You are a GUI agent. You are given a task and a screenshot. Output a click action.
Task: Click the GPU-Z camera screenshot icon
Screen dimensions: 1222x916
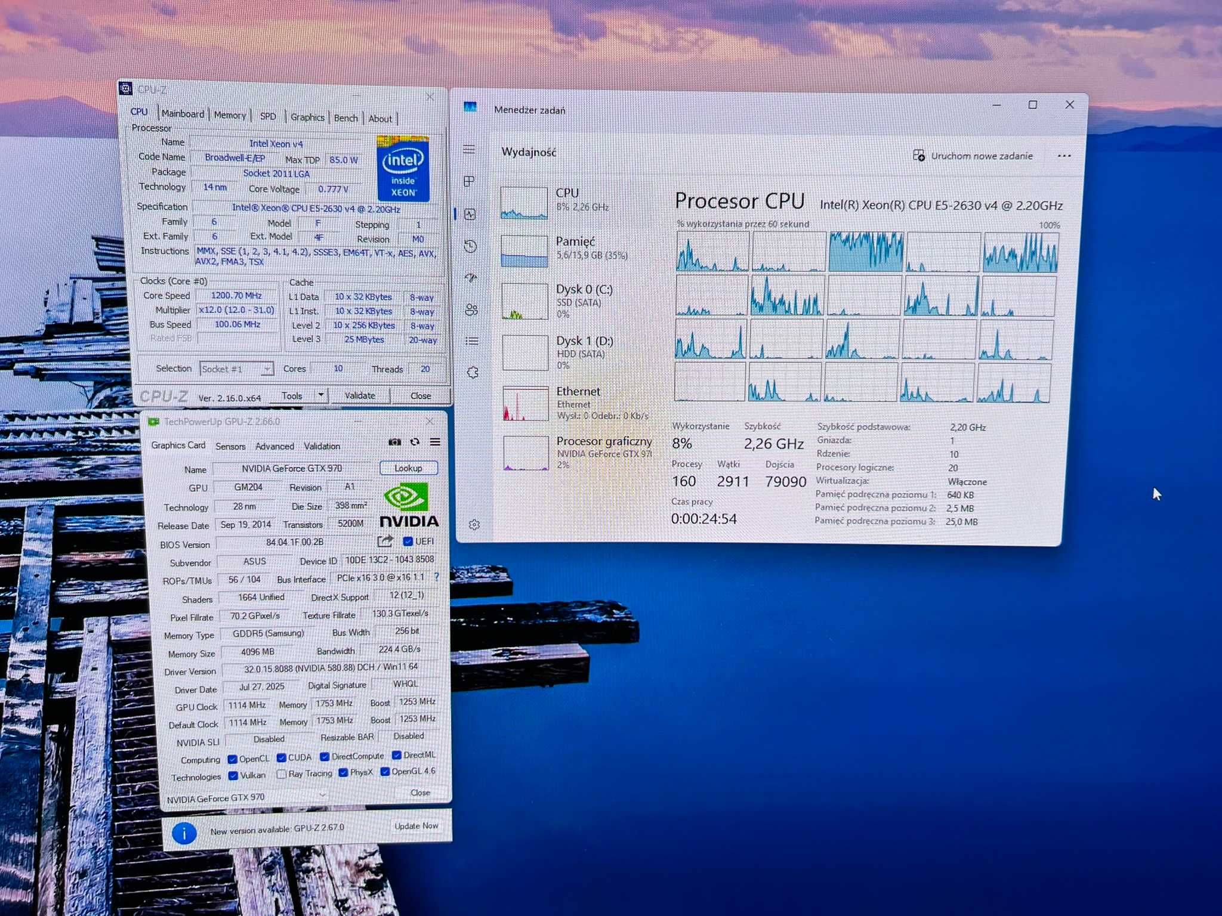coord(394,442)
